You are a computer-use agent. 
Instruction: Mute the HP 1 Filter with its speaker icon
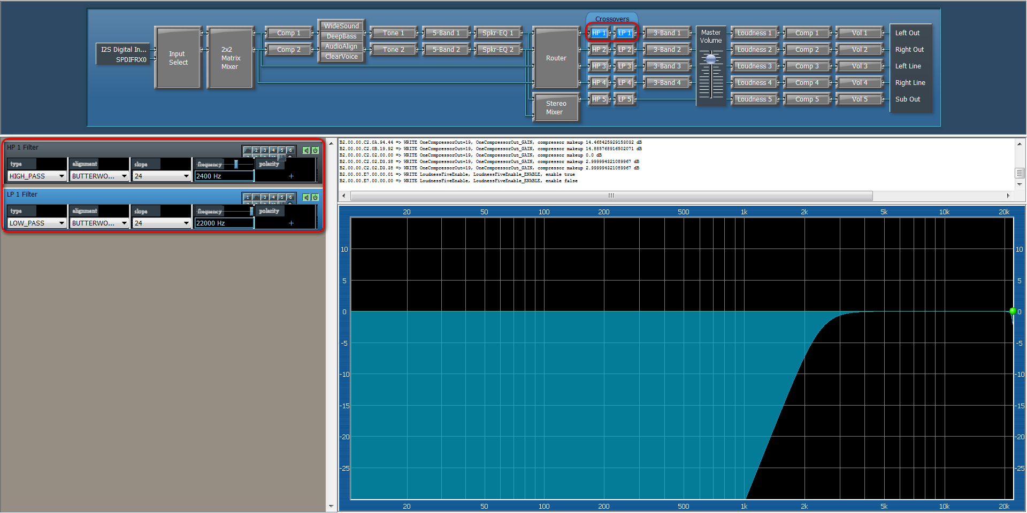point(306,150)
